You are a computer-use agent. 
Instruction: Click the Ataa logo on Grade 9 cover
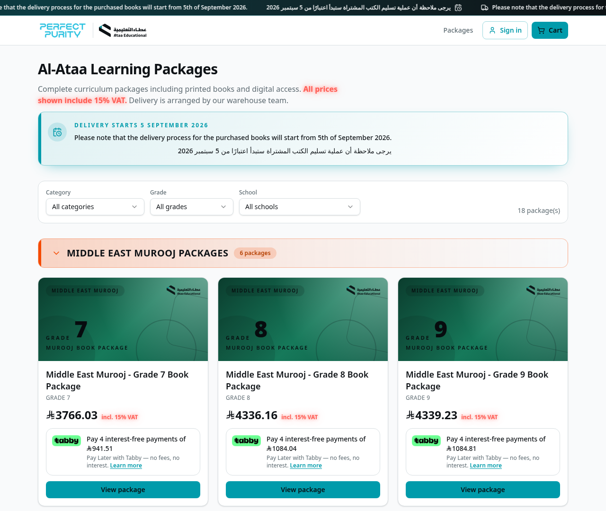[x=544, y=290]
